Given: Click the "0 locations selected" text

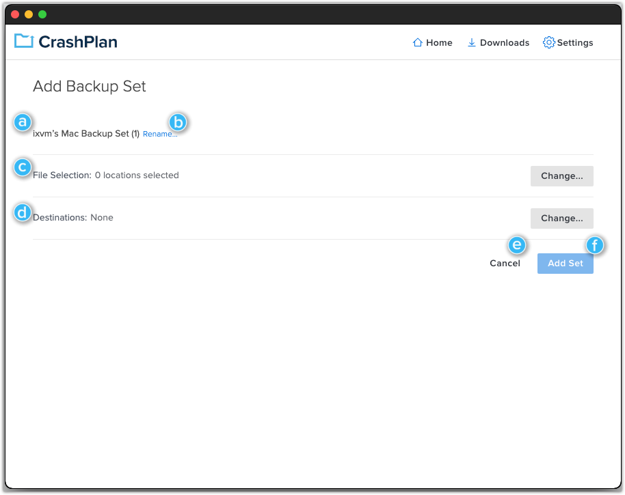Looking at the screenshot, I should [x=137, y=175].
